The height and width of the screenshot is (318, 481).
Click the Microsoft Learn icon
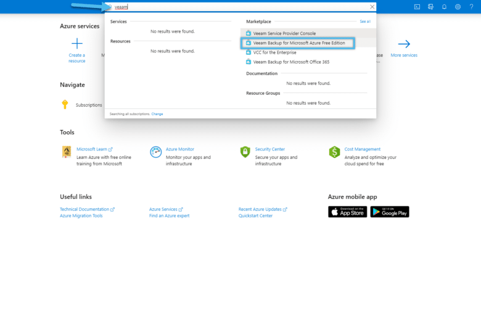pyautogui.click(x=67, y=152)
